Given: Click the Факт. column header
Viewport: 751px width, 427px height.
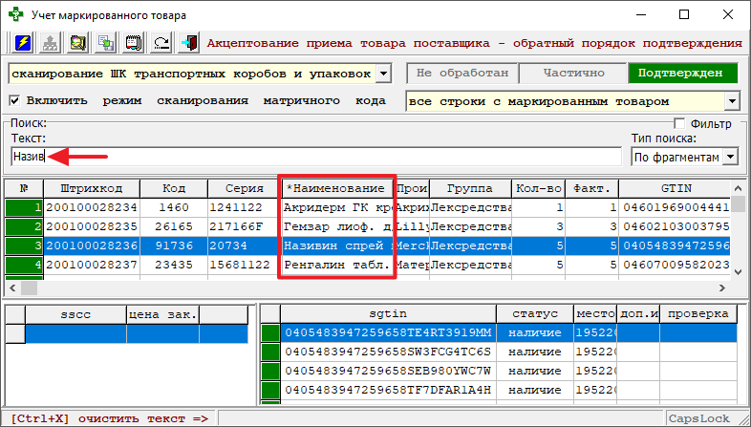Looking at the screenshot, I should [592, 188].
